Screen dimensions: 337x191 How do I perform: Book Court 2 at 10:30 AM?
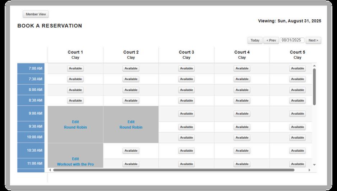131,151
